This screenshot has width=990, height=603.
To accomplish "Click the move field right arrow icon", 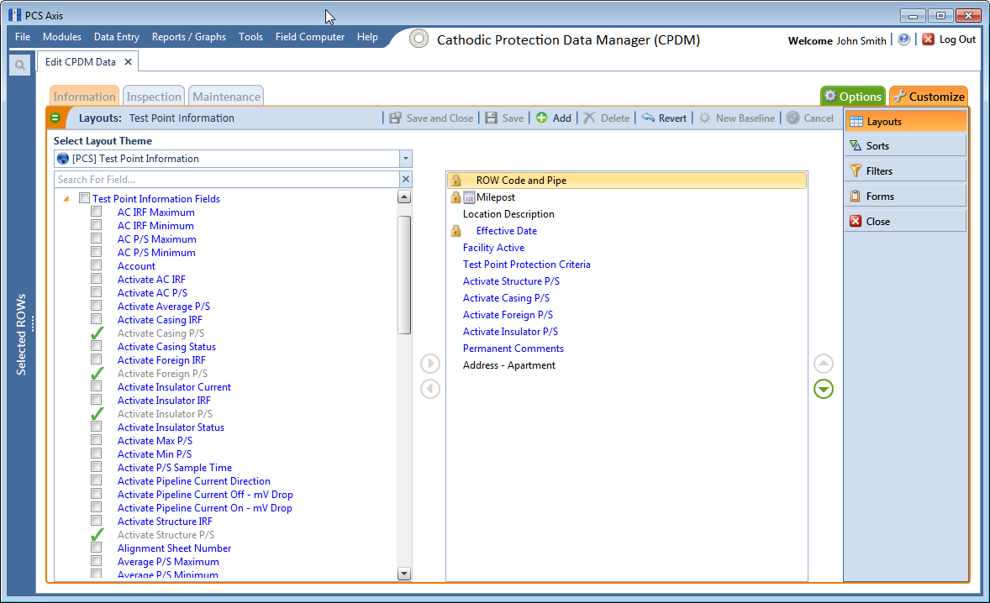I will [430, 364].
